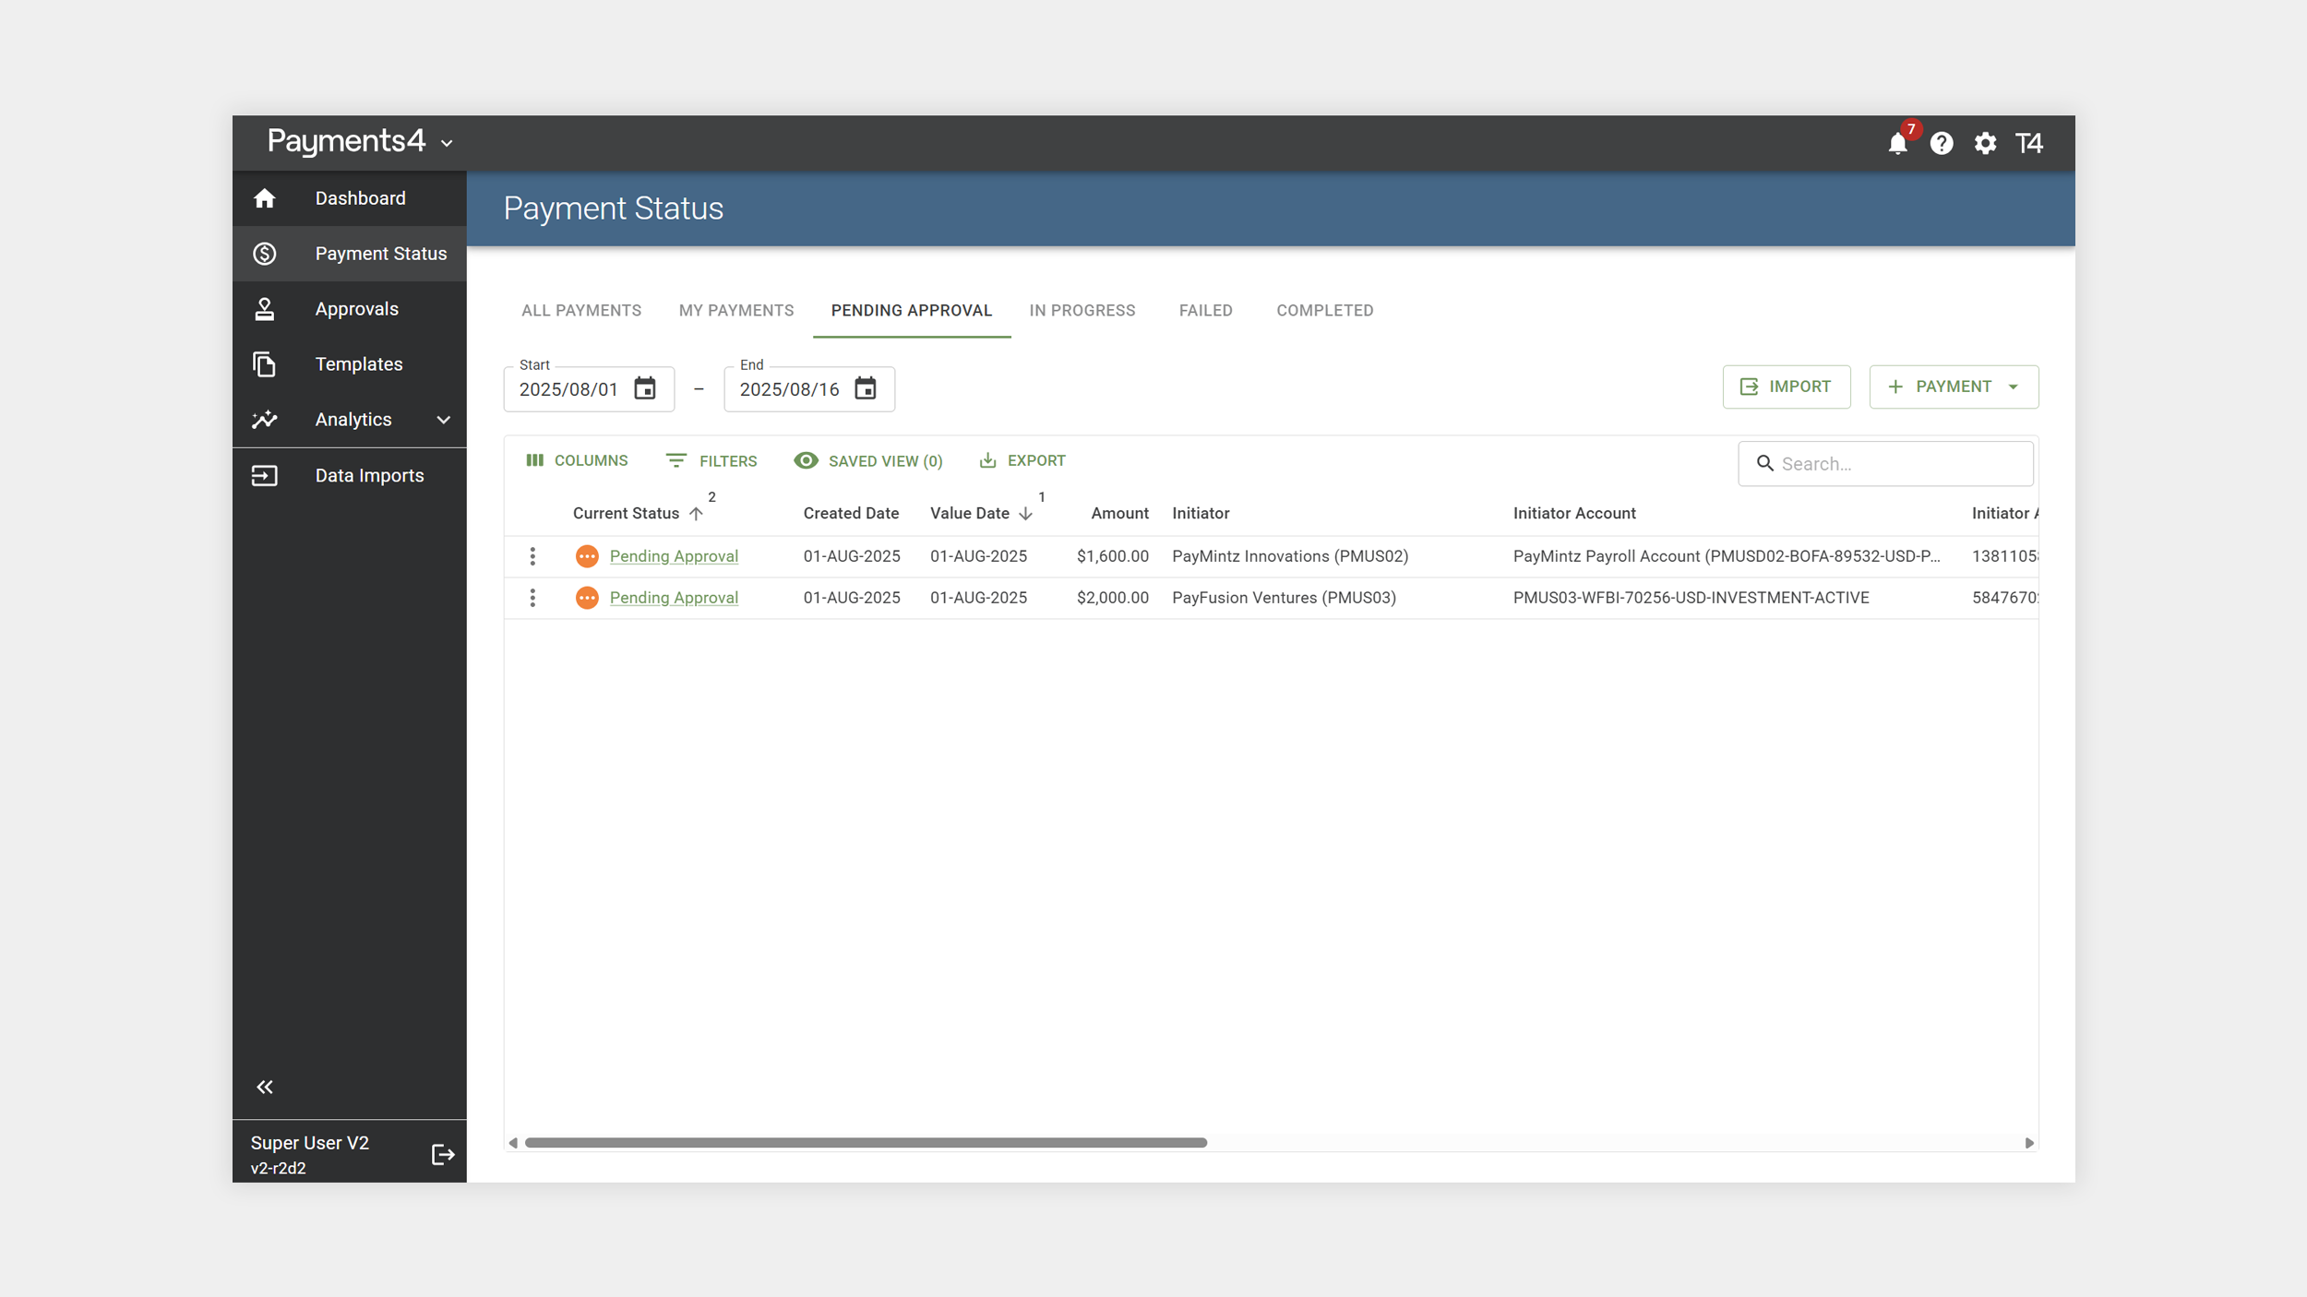Viewport: 2307px width, 1297px height.
Task: Open the Saved View eye option
Action: [868, 460]
